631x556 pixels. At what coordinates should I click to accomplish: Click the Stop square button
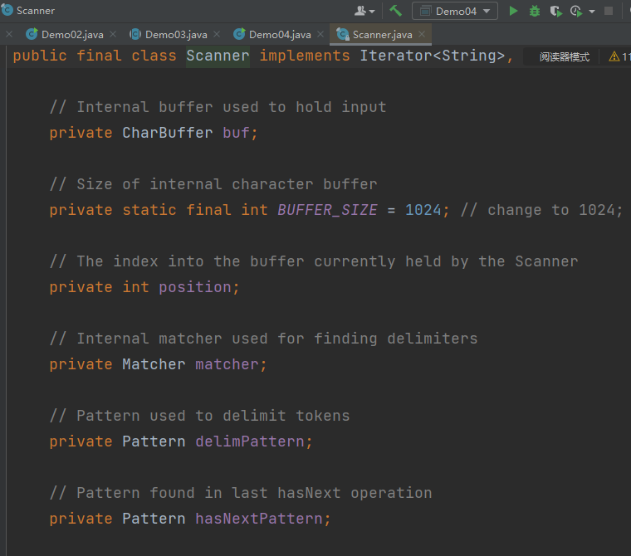609,11
